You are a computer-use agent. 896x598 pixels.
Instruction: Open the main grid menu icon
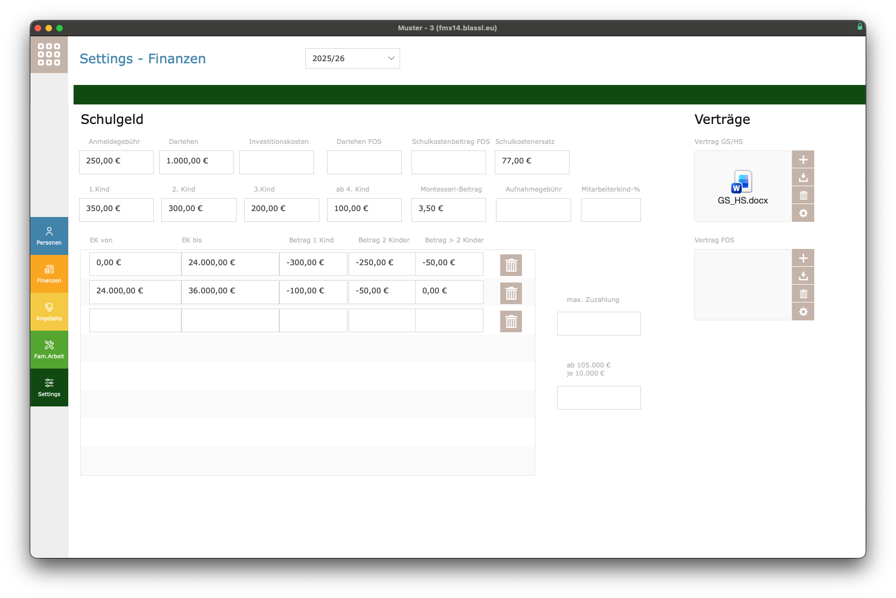click(x=49, y=55)
